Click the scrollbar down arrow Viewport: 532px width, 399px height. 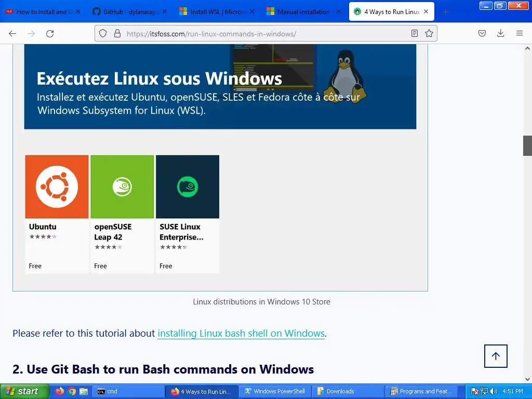click(527, 379)
